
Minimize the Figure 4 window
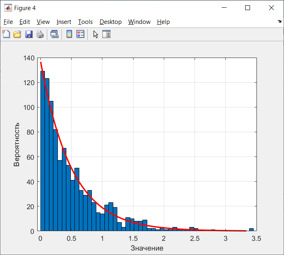tap(224, 8)
